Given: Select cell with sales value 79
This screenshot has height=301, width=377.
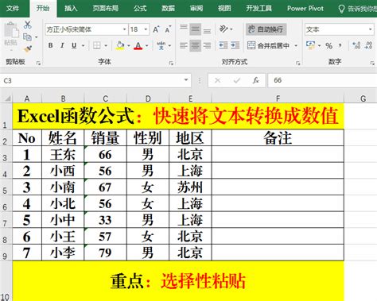Looking at the screenshot, I should click(x=105, y=253).
